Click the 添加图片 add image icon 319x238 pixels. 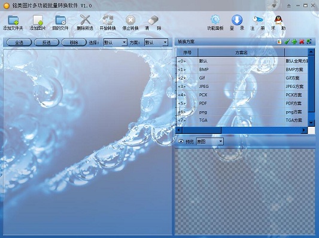click(38, 20)
